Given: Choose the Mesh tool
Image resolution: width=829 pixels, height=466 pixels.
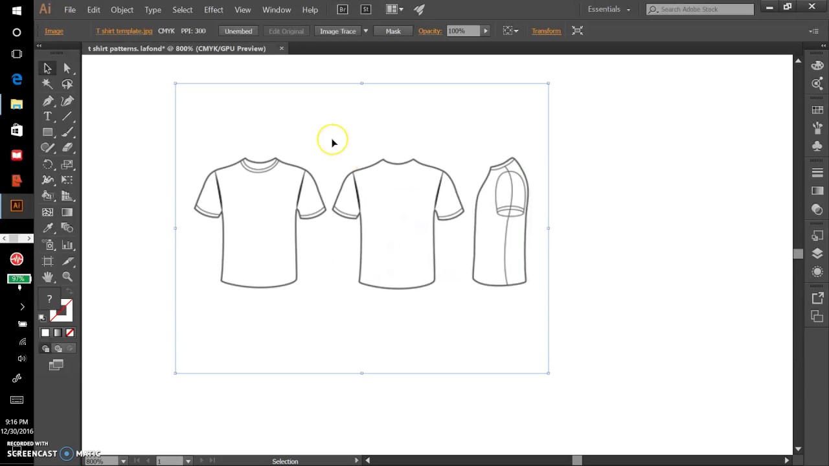Looking at the screenshot, I should 47,212.
